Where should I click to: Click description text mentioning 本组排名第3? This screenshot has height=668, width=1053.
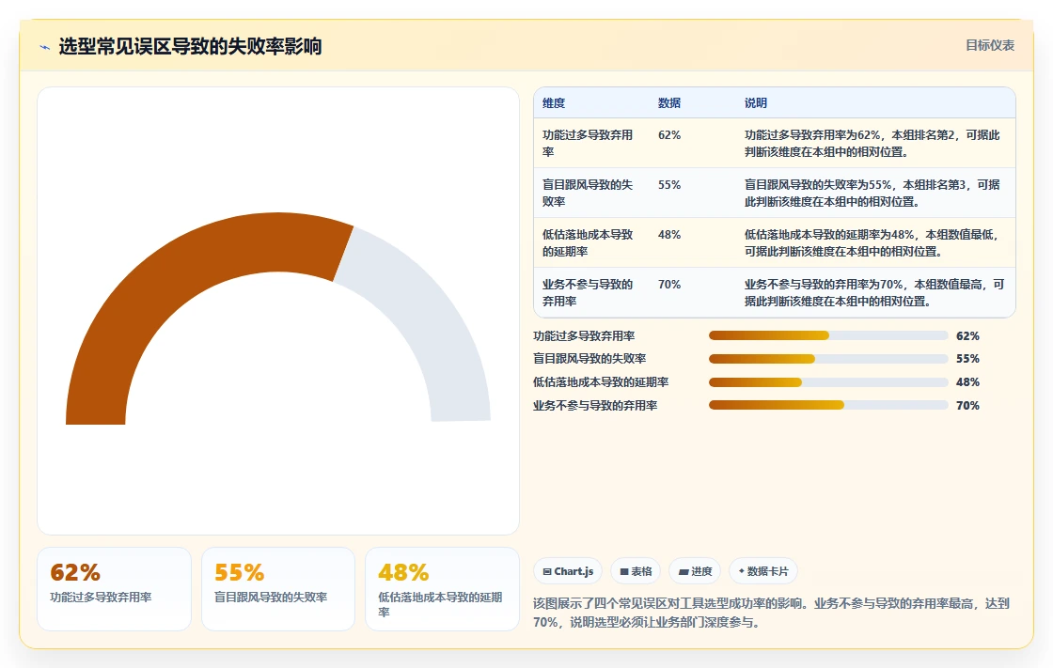[x=873, y=193]
